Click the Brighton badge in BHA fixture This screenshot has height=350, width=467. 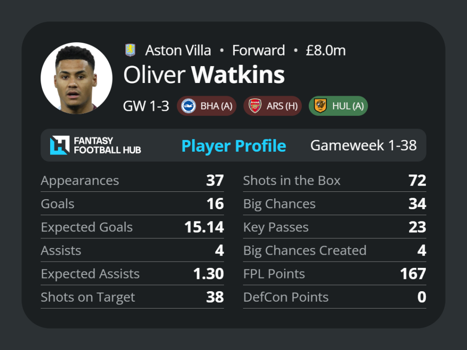[188, 106]
